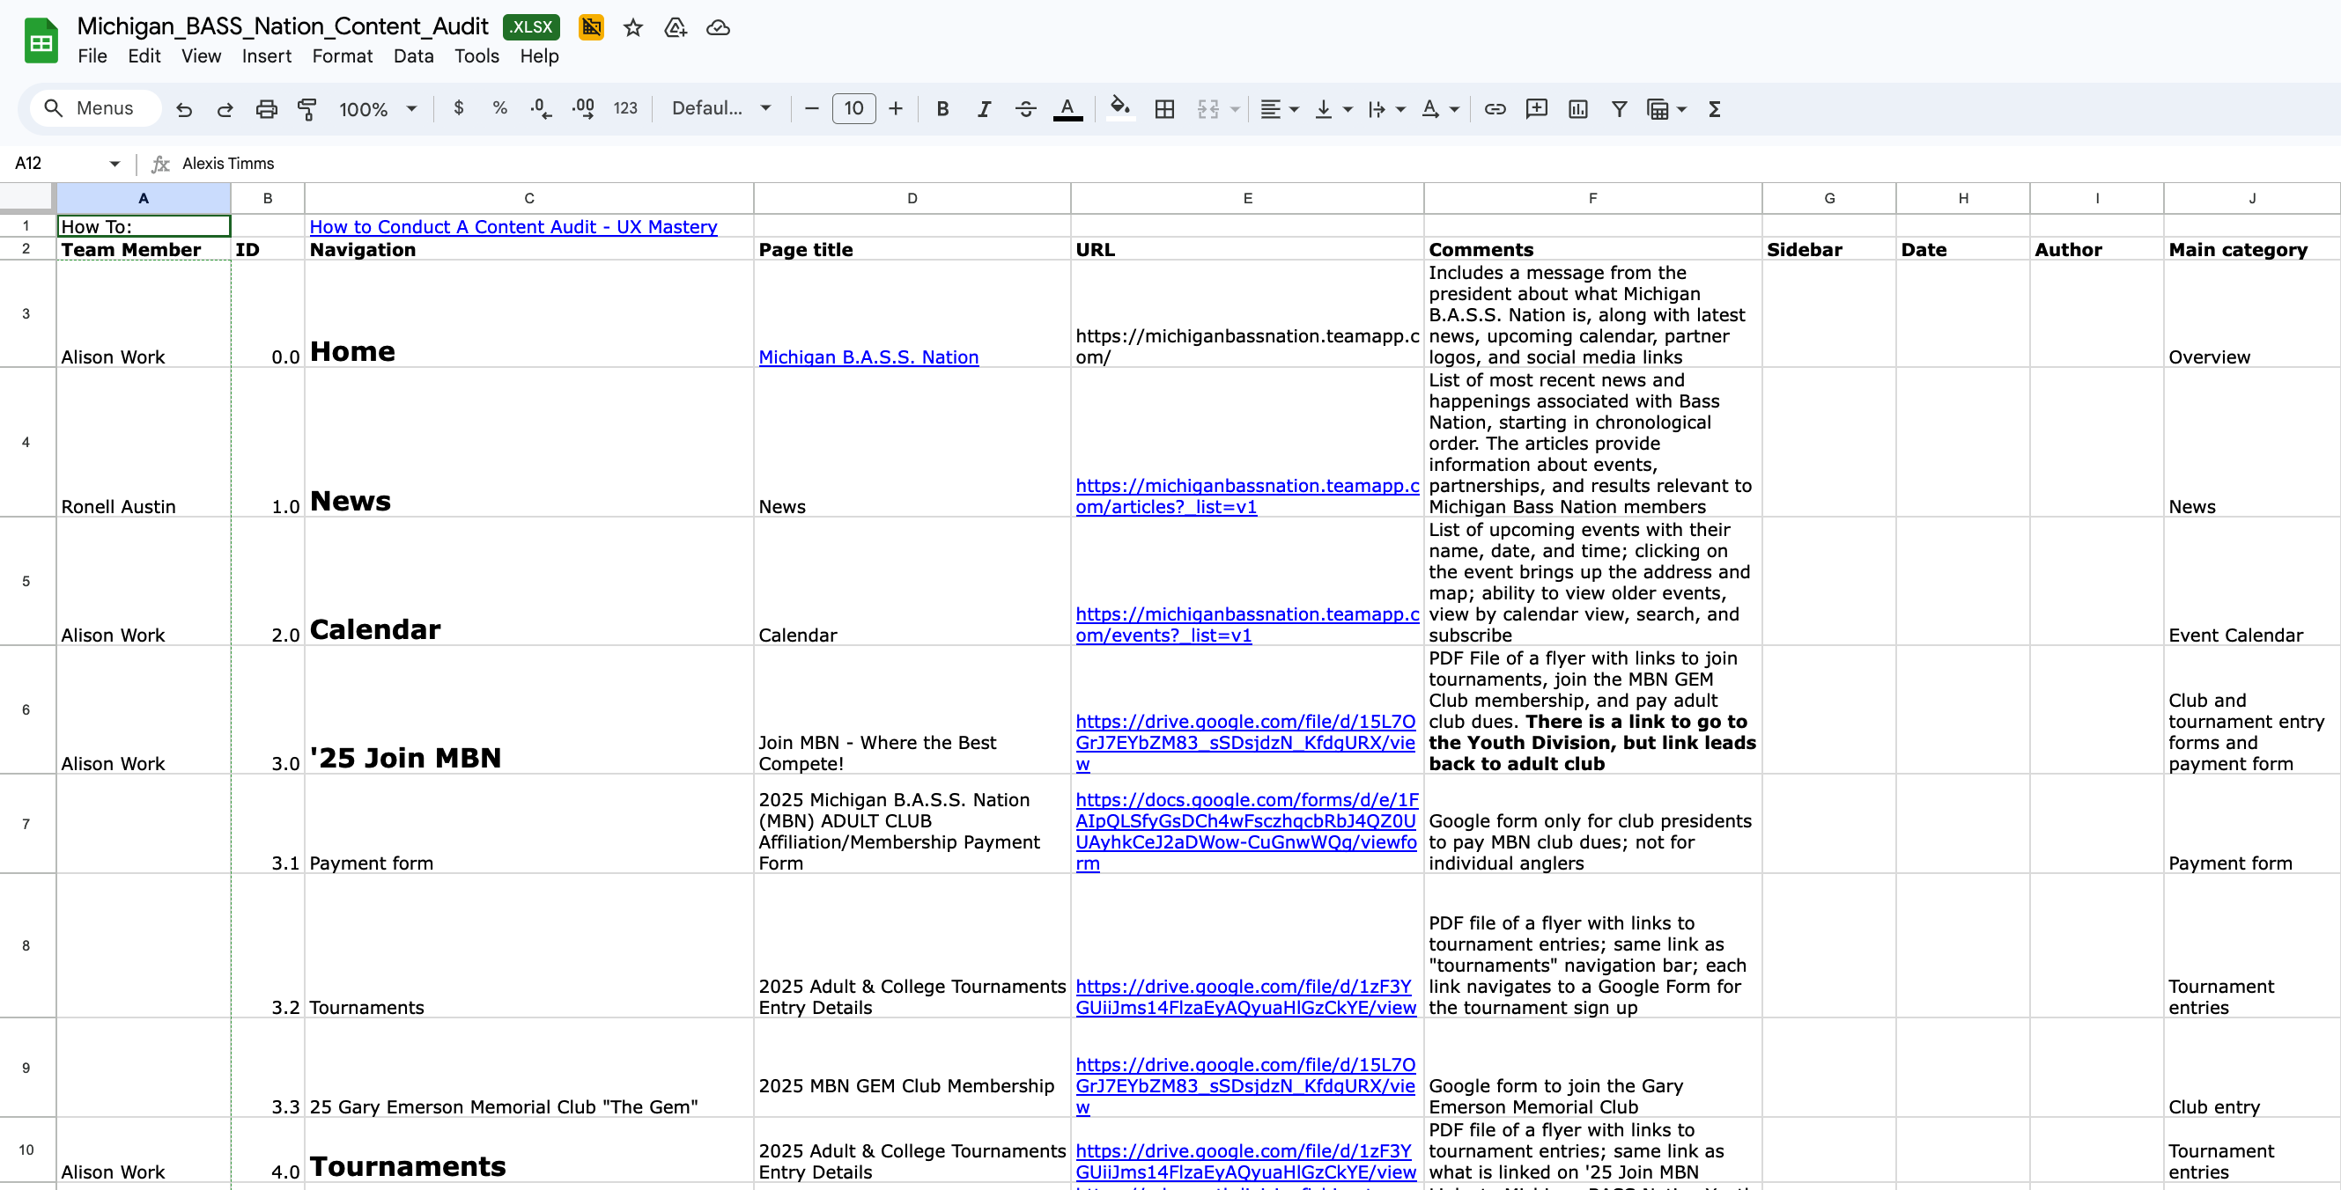
Task: Open more number formats 123
Action: (625, 108)
